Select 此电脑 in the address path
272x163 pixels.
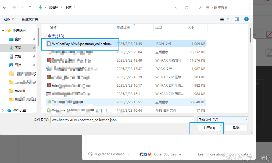pos(53,7)
